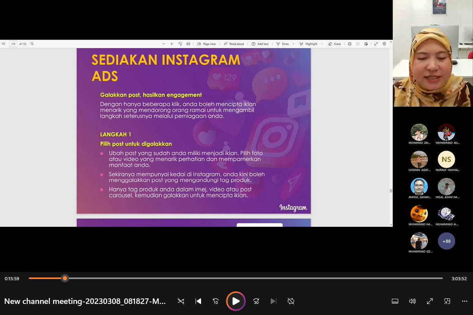Select participant MISAL ADAM avatar
473x315 pixels.
pyautogui.click(x=446, y=186)
